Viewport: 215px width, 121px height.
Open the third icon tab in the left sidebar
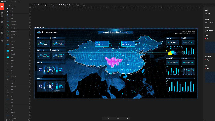[x=2, y=21]
